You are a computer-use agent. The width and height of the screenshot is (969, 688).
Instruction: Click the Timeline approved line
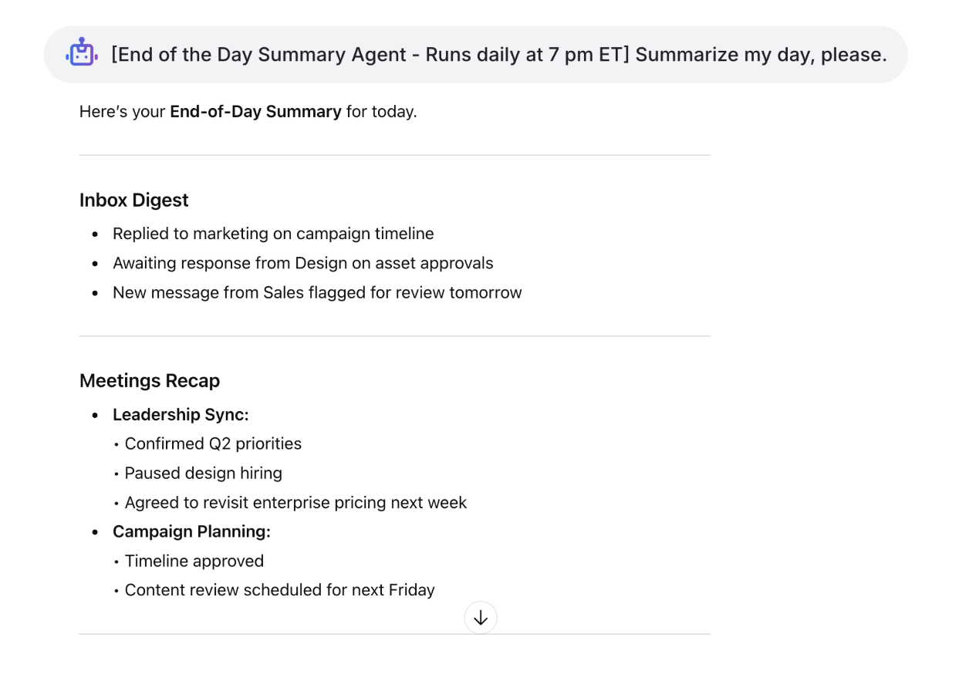coord(194,561)
